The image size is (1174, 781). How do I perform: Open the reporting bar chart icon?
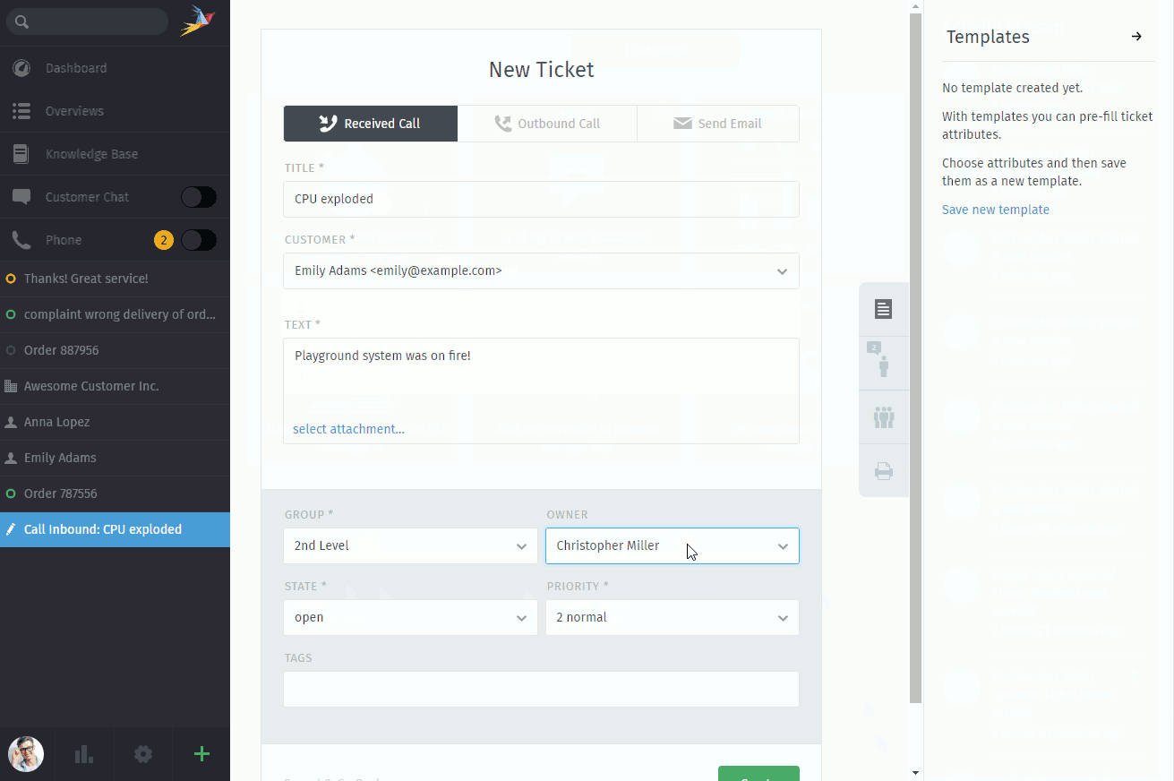tap(84, 754)
